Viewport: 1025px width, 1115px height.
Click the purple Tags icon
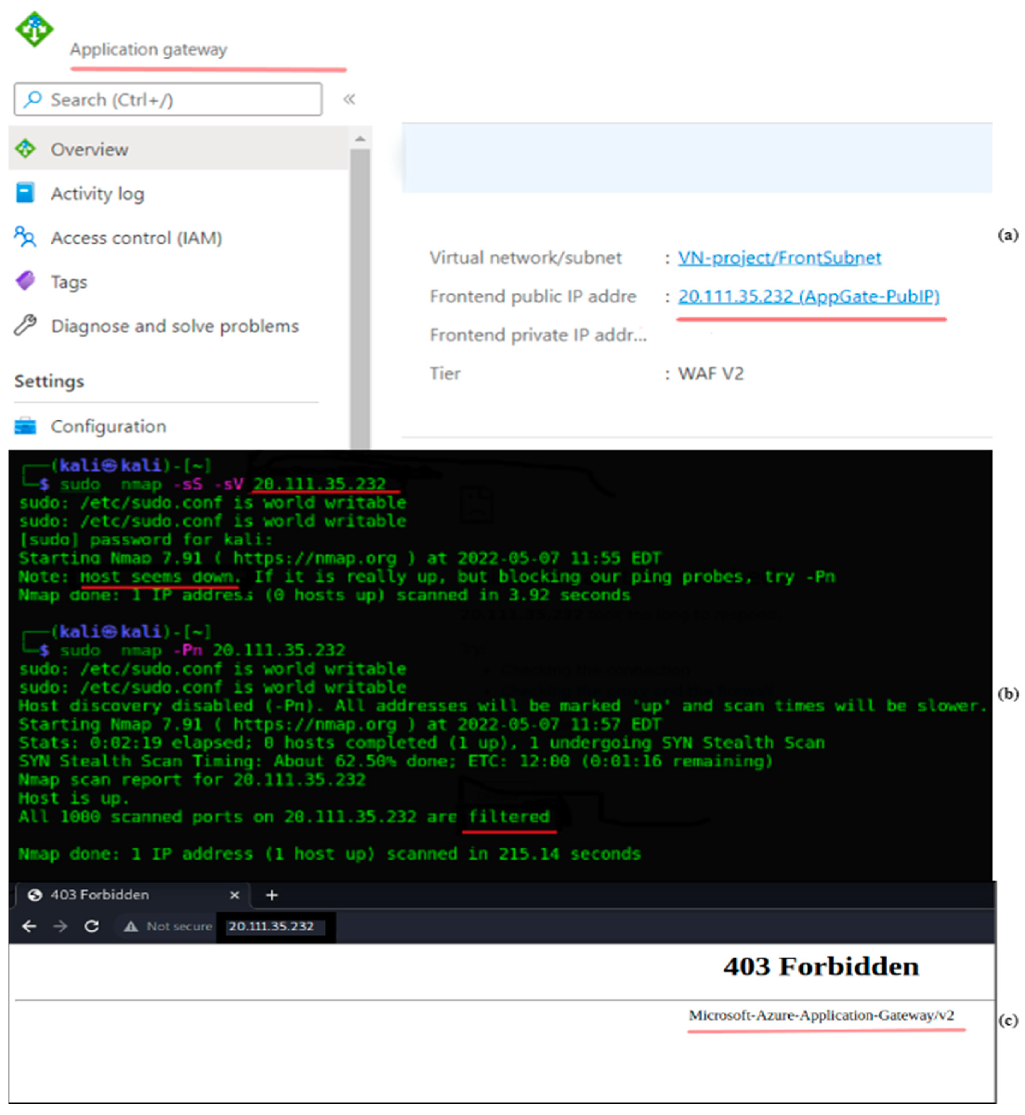click(26, 281)
